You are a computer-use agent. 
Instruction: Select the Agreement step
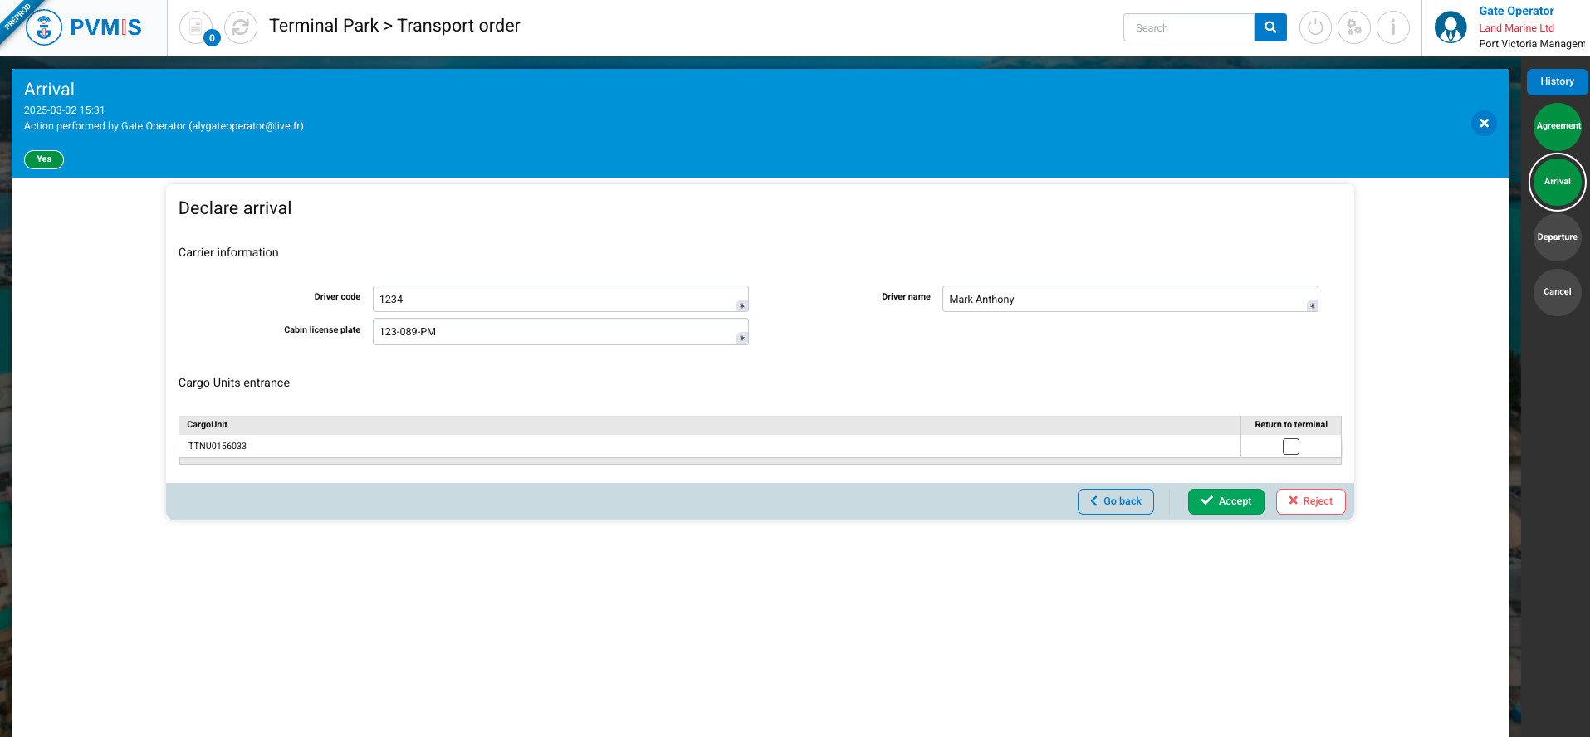[x=1557, y=126]
